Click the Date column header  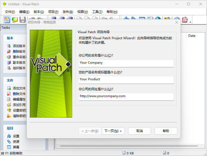(x=192, y=36)
